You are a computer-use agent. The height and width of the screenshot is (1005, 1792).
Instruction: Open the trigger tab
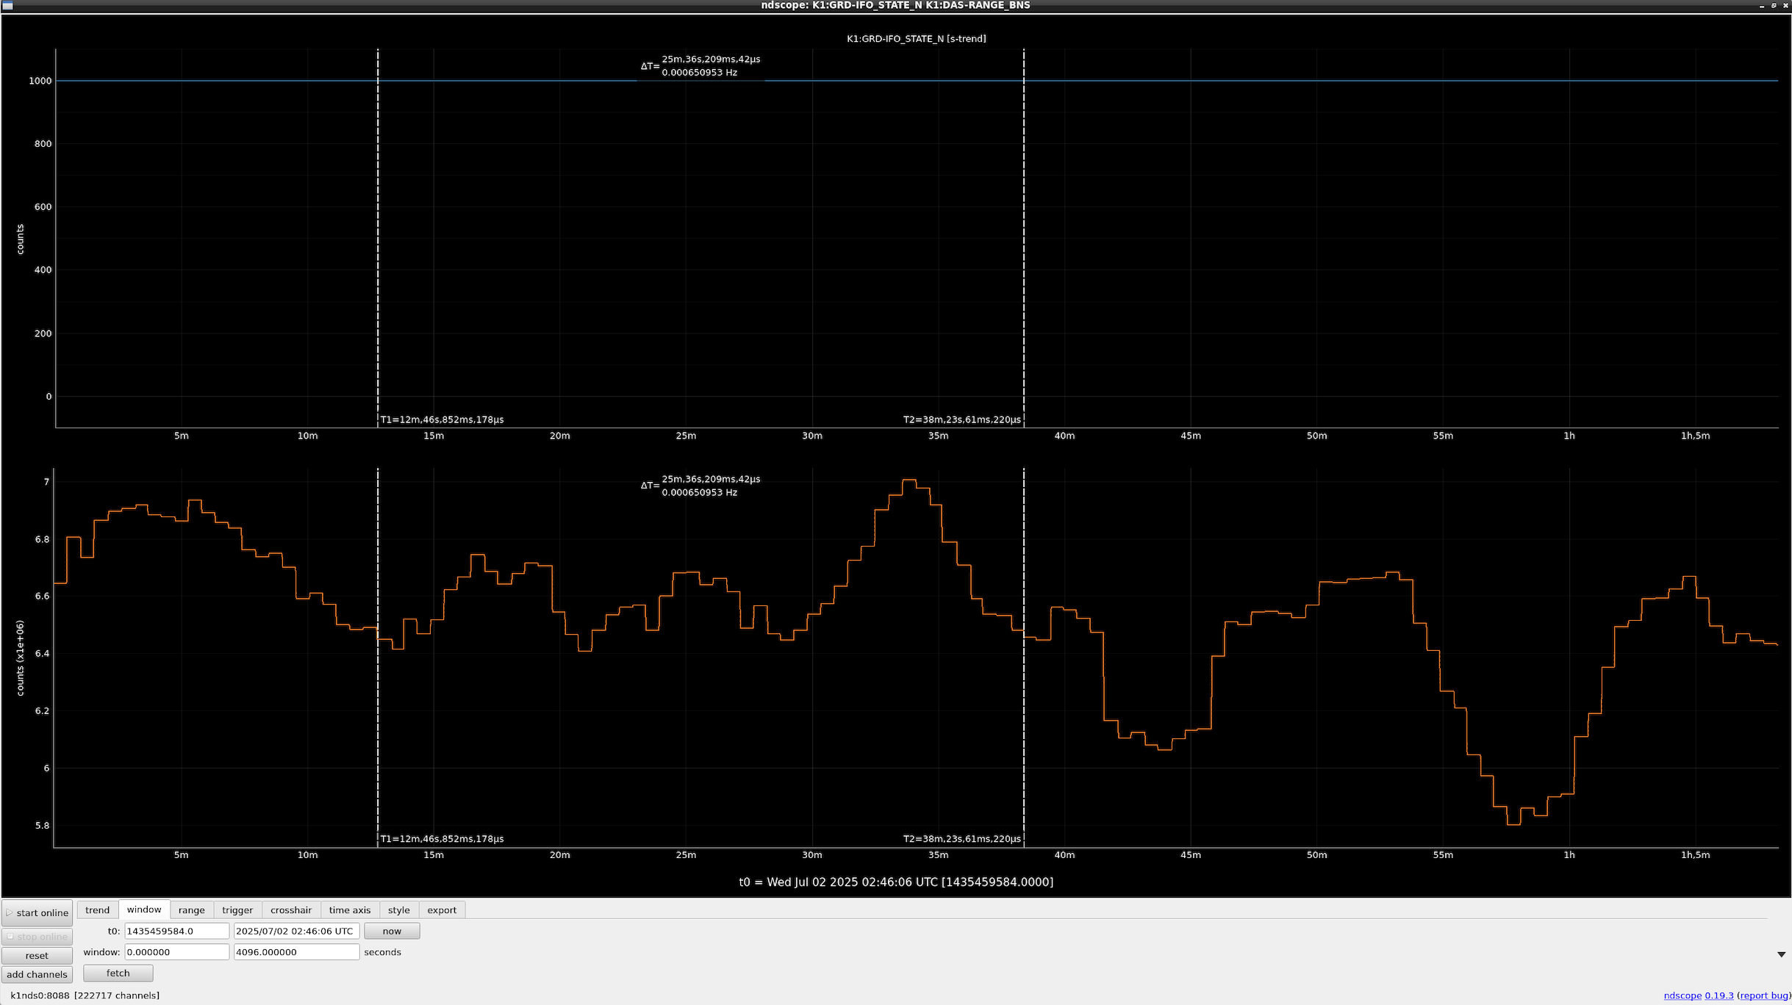237,910
